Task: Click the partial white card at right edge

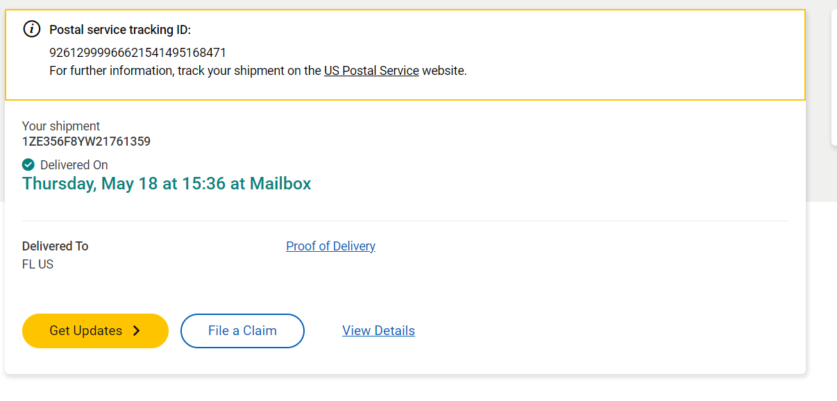Action: pyautogui.click(x=834, y=76)
